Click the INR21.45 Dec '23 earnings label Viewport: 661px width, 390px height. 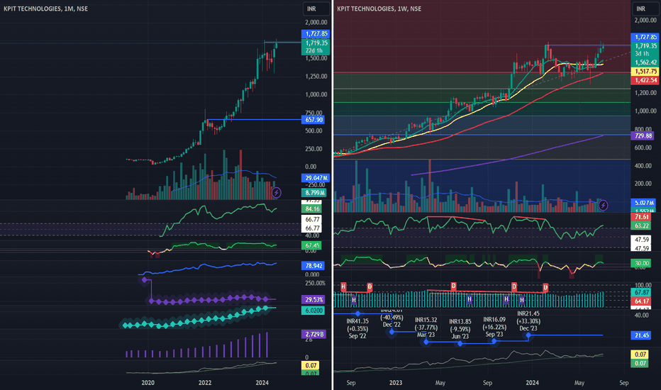click(528, 321)
